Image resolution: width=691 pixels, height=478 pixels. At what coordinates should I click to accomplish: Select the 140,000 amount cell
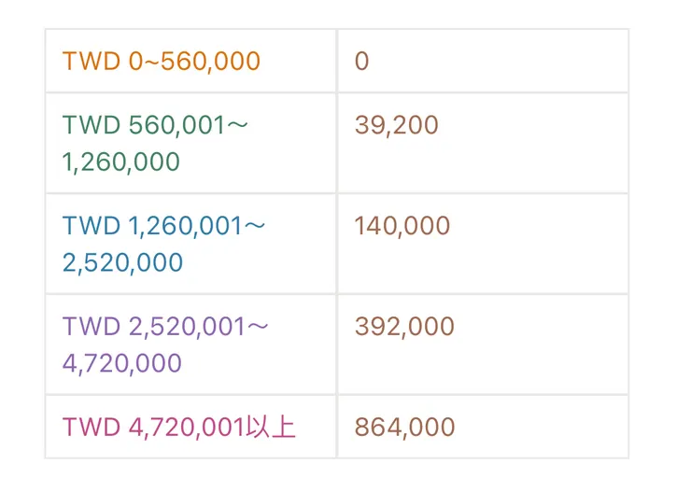[x=402, y=226]
